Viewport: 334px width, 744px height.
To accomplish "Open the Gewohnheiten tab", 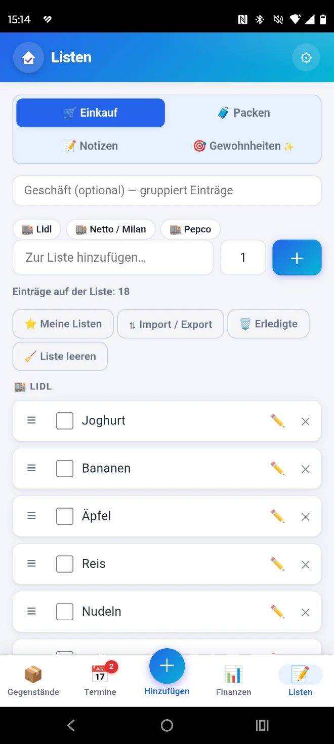I will [243, 146].
